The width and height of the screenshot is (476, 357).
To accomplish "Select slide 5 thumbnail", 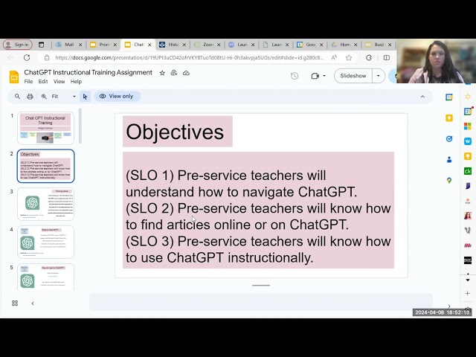I will pos(45,277).
